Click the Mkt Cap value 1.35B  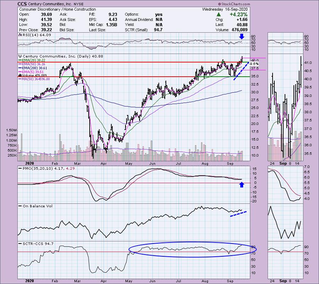112,24
